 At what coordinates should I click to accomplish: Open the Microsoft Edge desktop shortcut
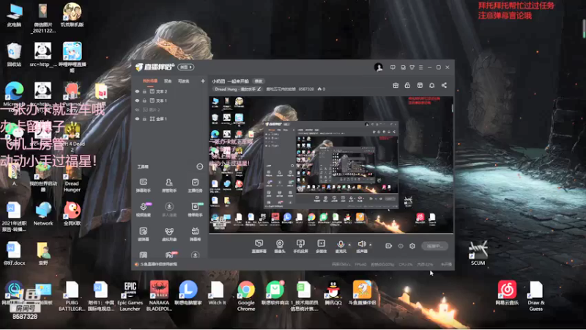pyautogui.click(x=14, y=96)
